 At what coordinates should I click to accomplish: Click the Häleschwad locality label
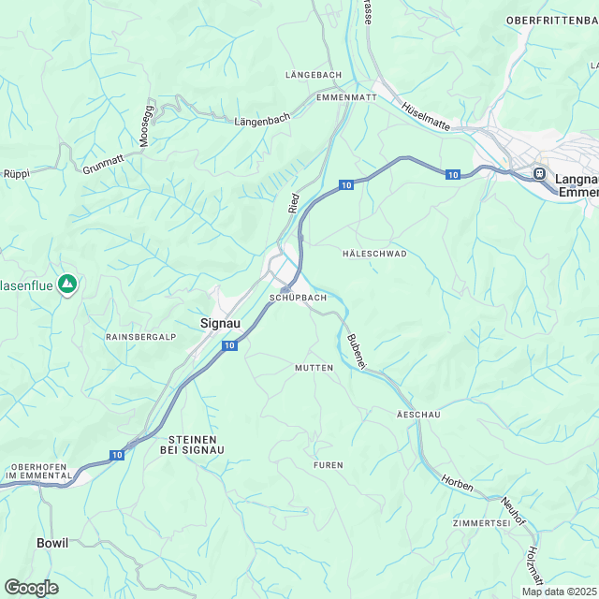tap(374, 254)
